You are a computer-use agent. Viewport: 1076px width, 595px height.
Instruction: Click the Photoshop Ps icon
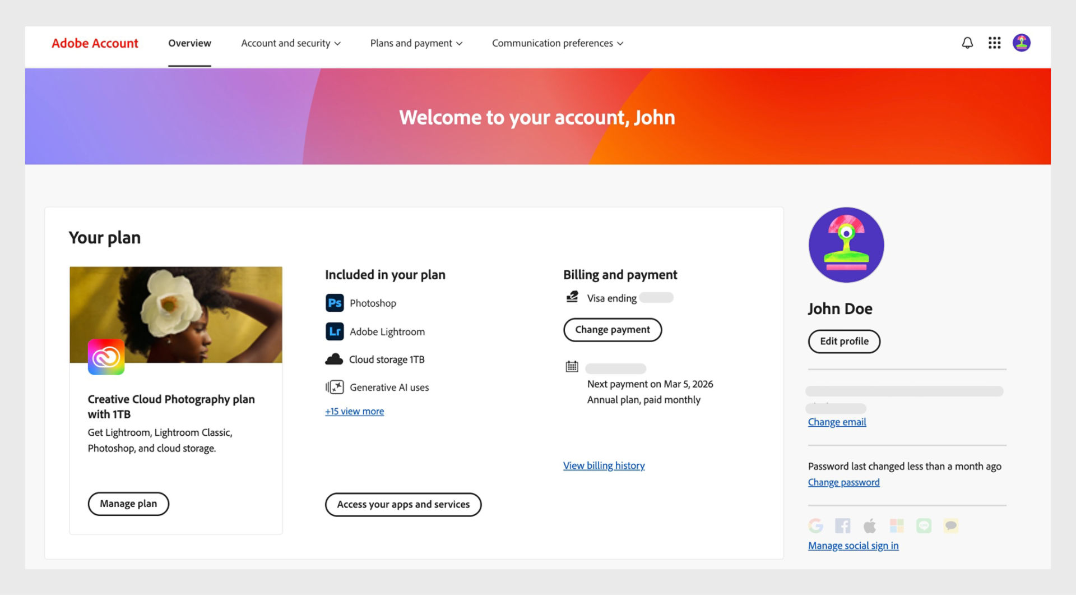[335, 303]
